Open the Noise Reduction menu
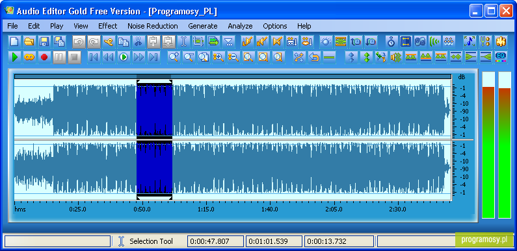Viewport: 517px width, 251px height. [153, 26]
